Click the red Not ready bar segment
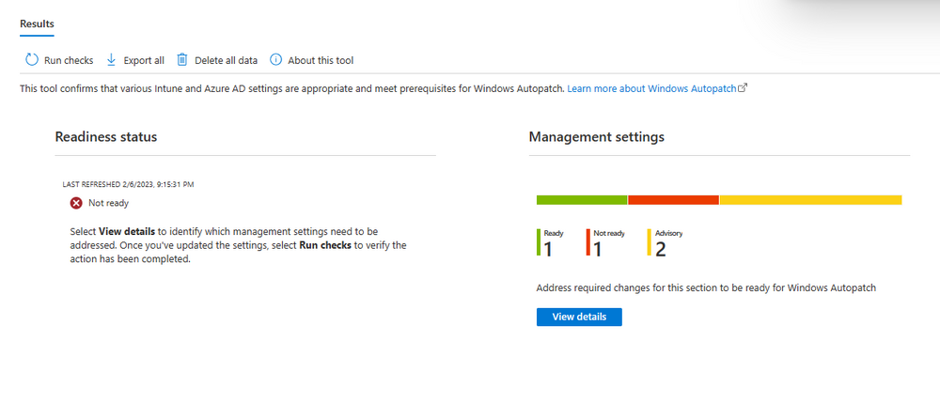Screen dimensions: 940x403 point(673,200)
